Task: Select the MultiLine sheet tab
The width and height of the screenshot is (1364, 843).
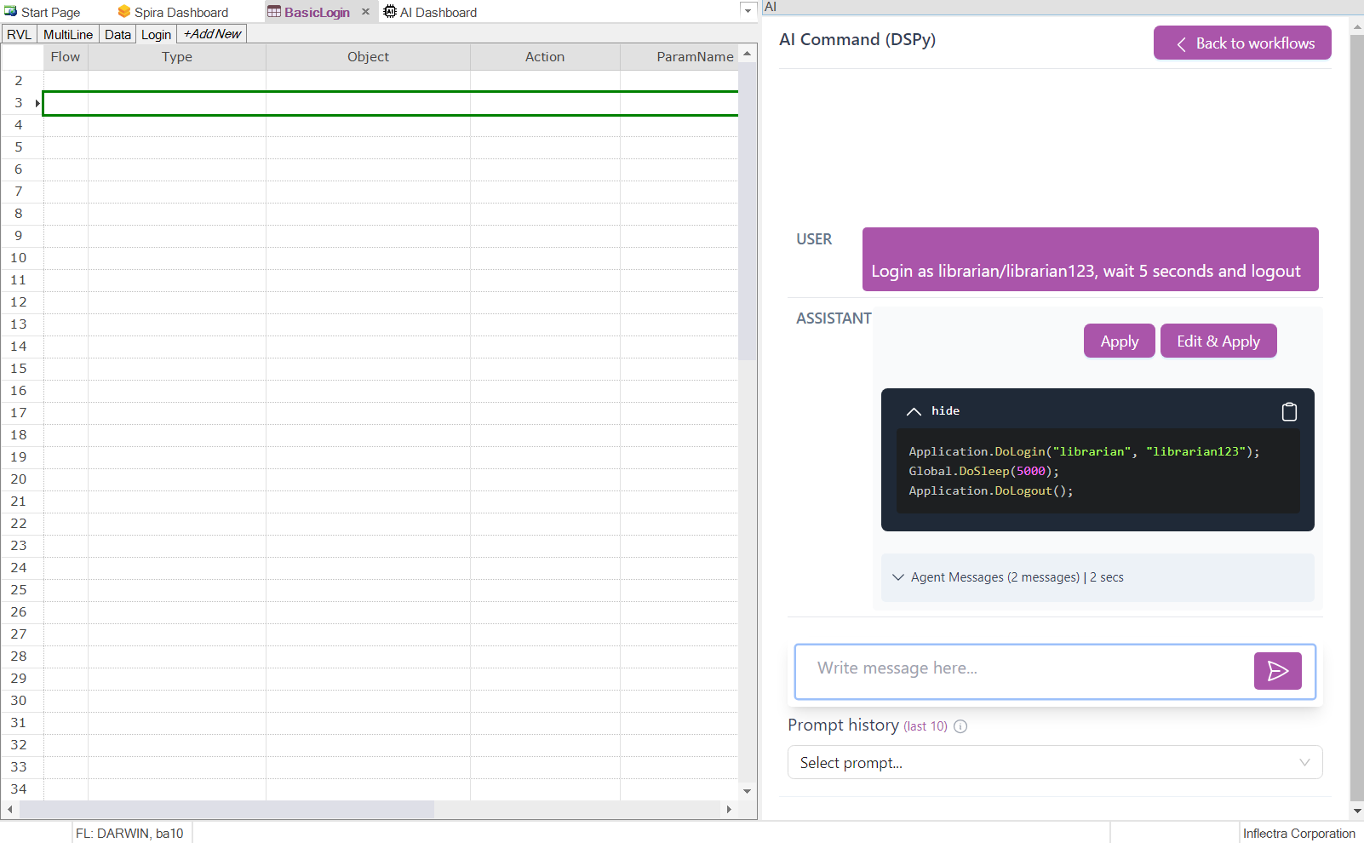Action: click(68, 34)
